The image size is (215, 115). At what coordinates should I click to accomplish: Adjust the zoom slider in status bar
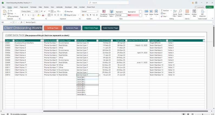[x=203, y=114]
